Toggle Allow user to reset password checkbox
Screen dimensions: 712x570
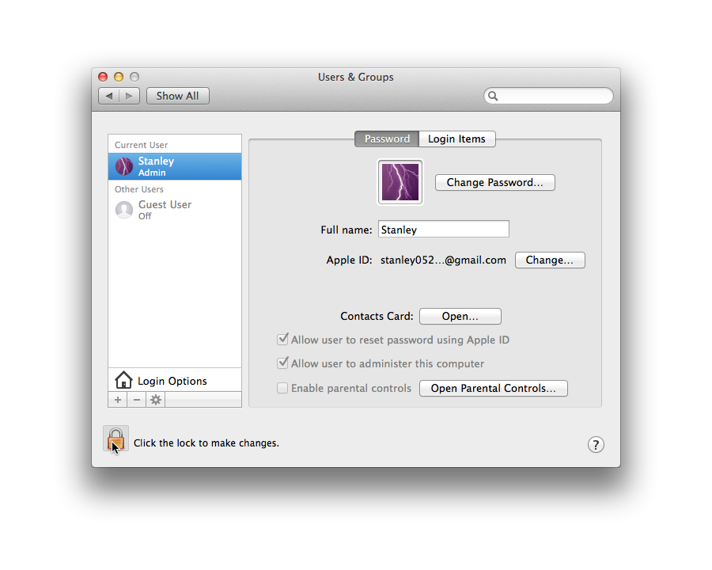coord(282,340)
